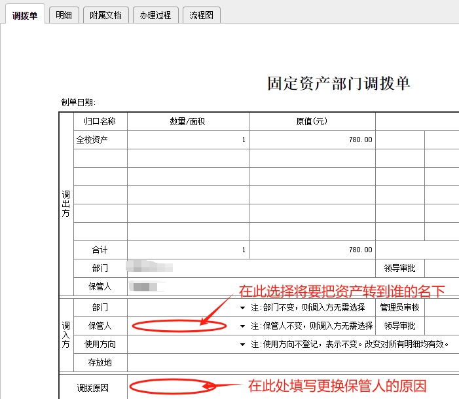Click the 原值(元) column header
Image resolution: width=459 pixels, height=399 pixels.
pyautogui.click(x=312, y=121)
